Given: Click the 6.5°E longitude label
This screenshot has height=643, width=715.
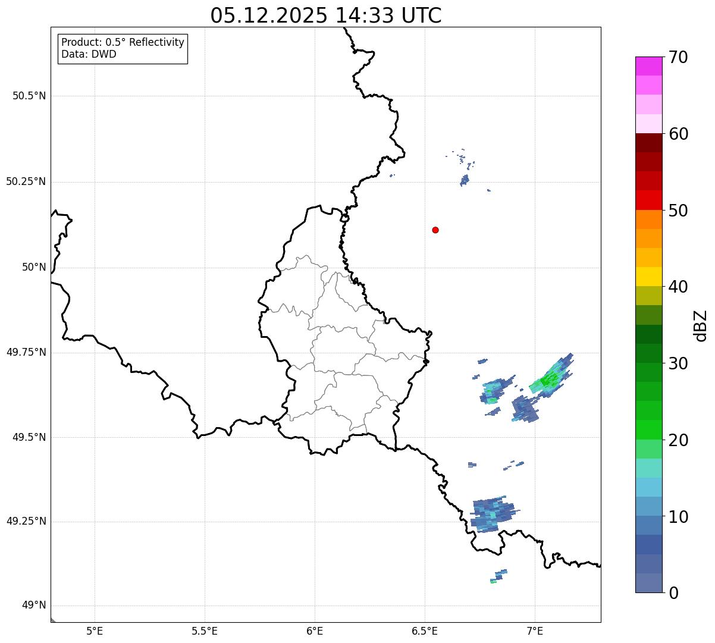Looking at the screenshot, I should [425, 631].
